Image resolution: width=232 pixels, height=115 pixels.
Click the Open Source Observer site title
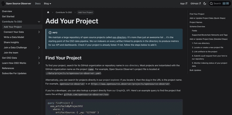19,4
